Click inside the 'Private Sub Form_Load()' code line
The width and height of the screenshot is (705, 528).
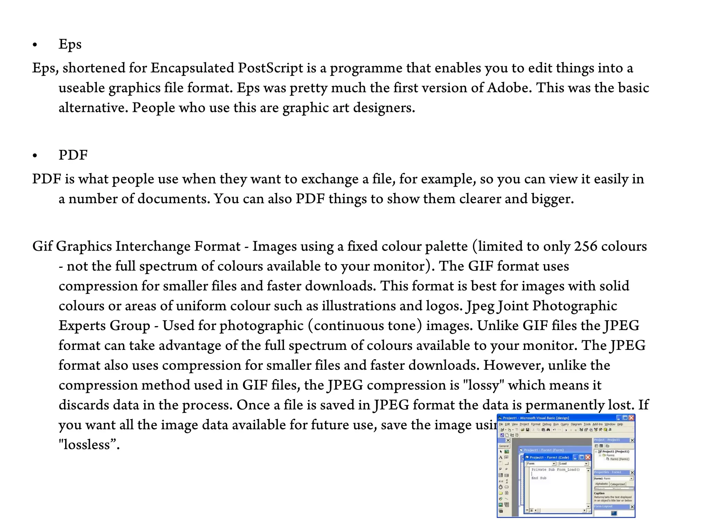[556, 470]
